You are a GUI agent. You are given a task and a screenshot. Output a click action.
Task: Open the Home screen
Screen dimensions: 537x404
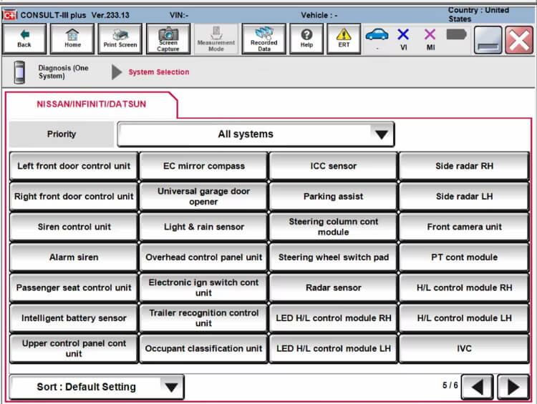tap(72, 39)
